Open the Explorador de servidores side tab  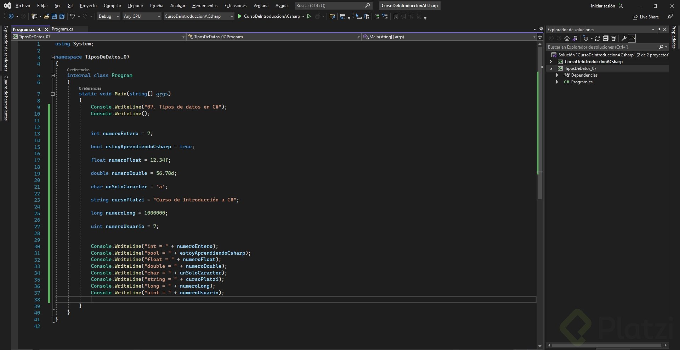6,48
